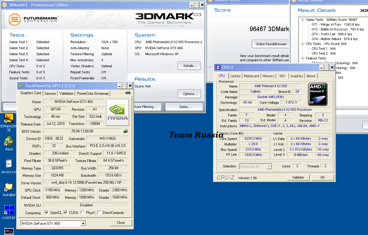This screenshot has height=235, width=368.
Task: Click the Close button in GPU-Z
Action: (x=121, y=223)
